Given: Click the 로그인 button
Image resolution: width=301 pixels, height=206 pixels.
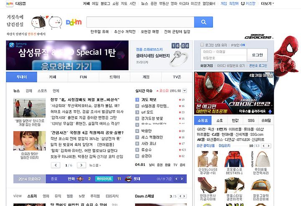Looking at the screenshot, I should coord(257,55).
